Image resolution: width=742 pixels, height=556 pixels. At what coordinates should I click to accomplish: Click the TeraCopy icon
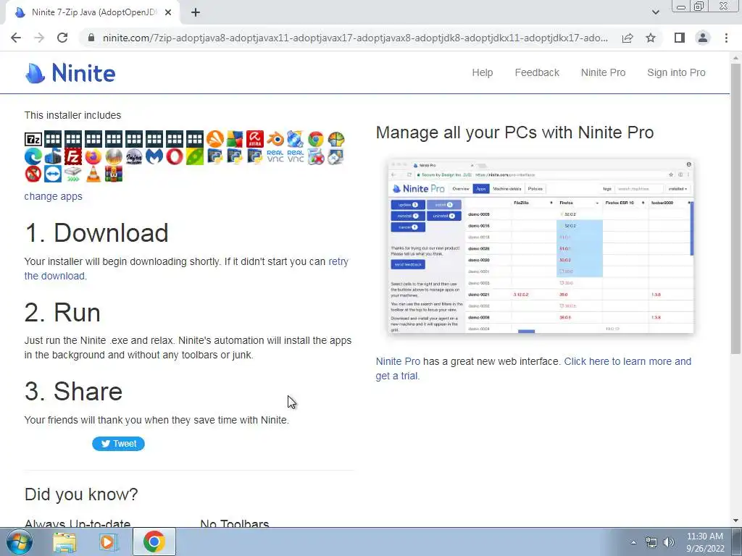pyautogui.click(x=73, y=174)
